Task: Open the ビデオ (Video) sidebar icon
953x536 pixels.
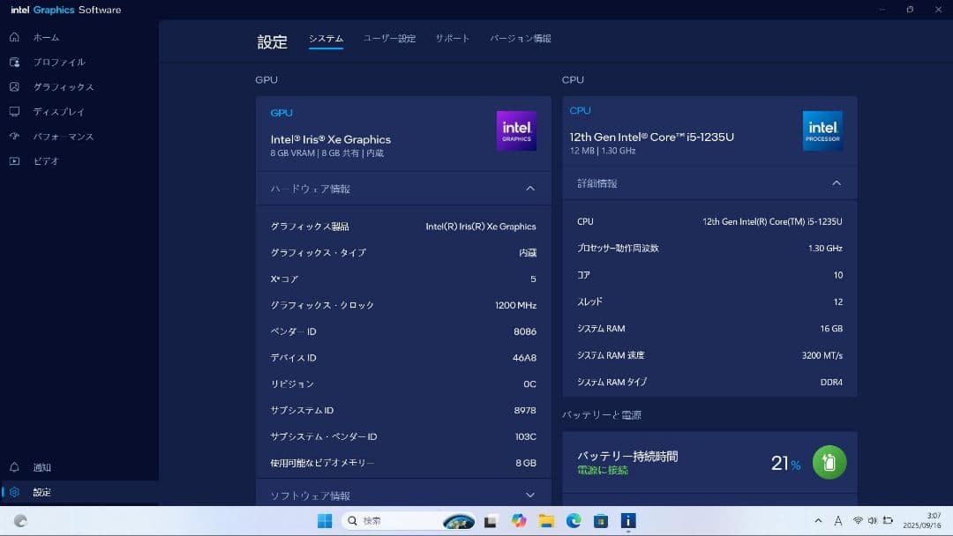Action: (x=14, y=160)
